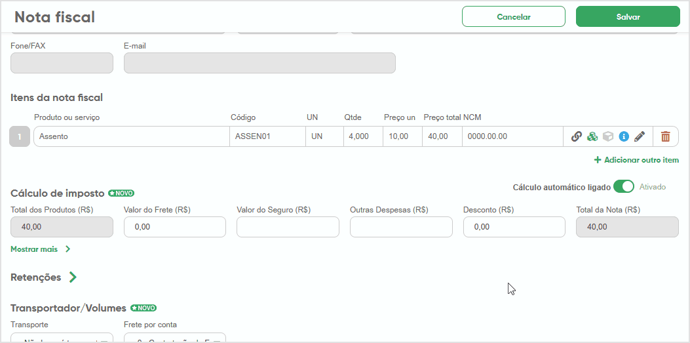
Task: Click the Valor do Frete input field
Action: coord(175,227)
